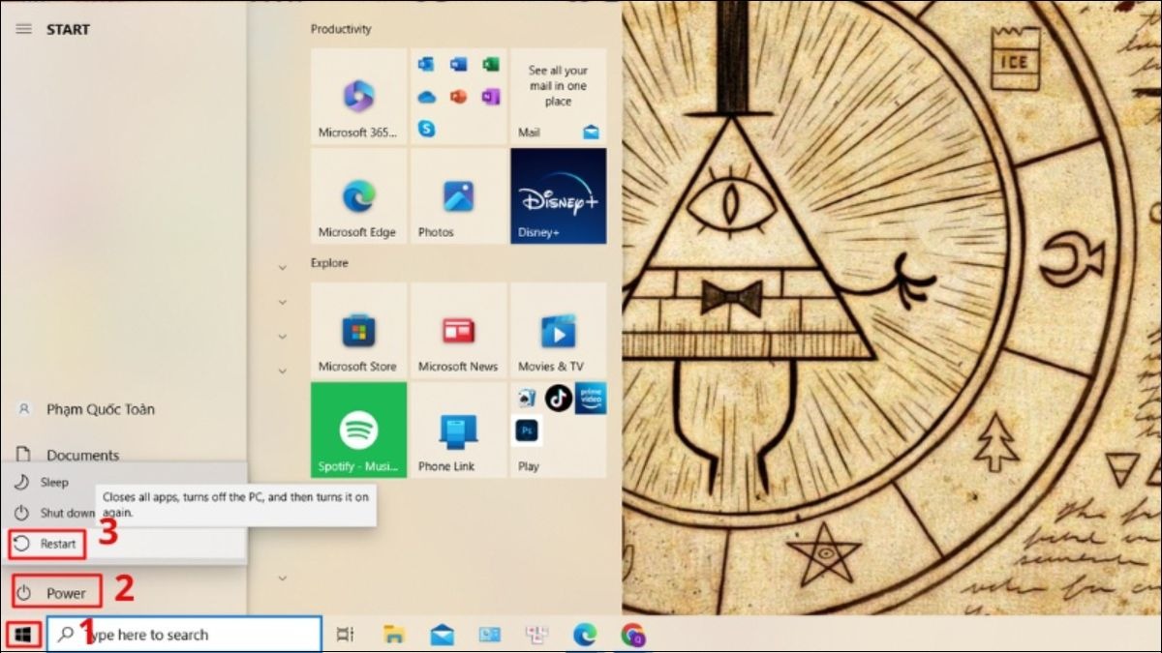Image resolution: width=1162 pixels, height=653 pixels.
Task: Open the Spotify Music tile
Action: click(x=358, y=430)
